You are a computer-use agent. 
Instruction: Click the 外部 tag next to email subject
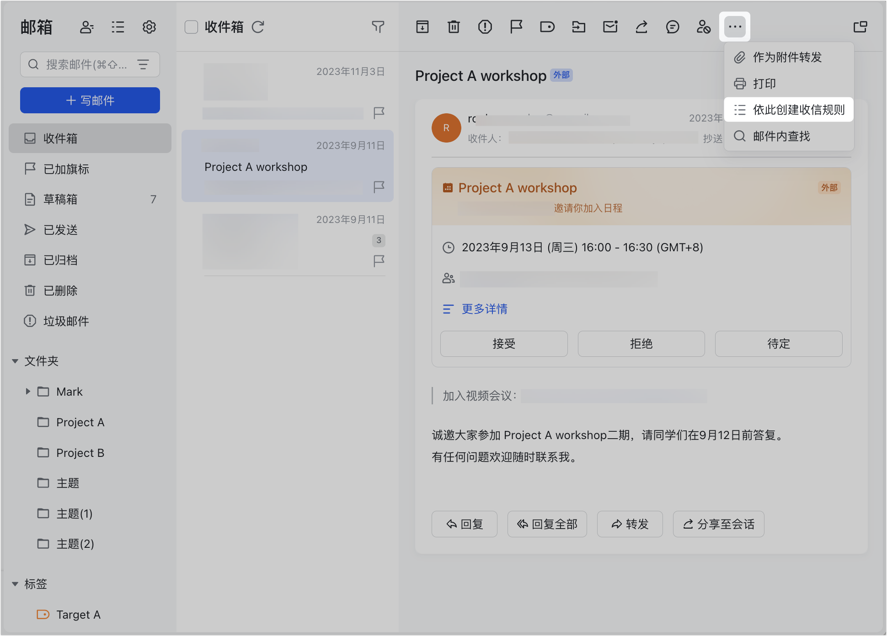561,75
